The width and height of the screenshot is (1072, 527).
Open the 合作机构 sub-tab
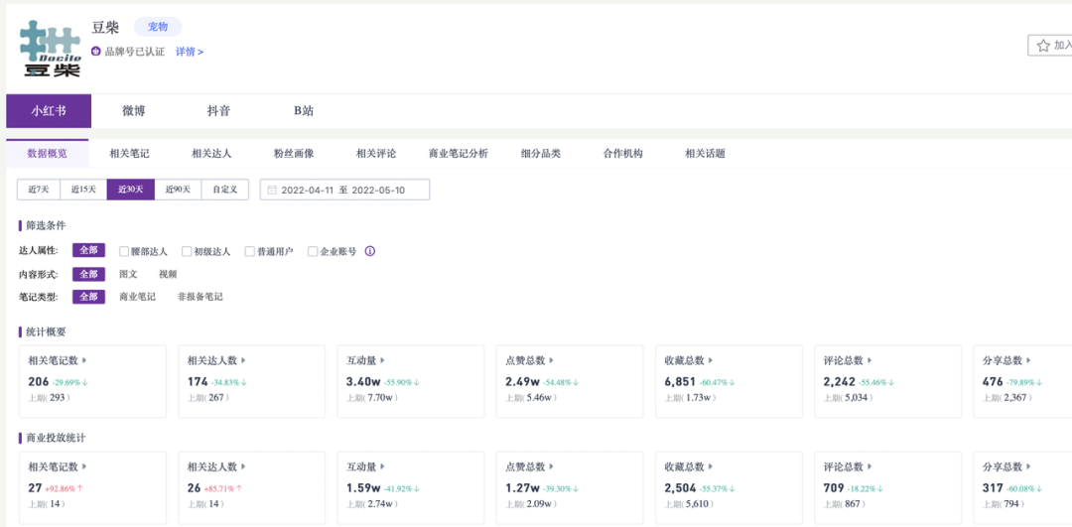622,154
